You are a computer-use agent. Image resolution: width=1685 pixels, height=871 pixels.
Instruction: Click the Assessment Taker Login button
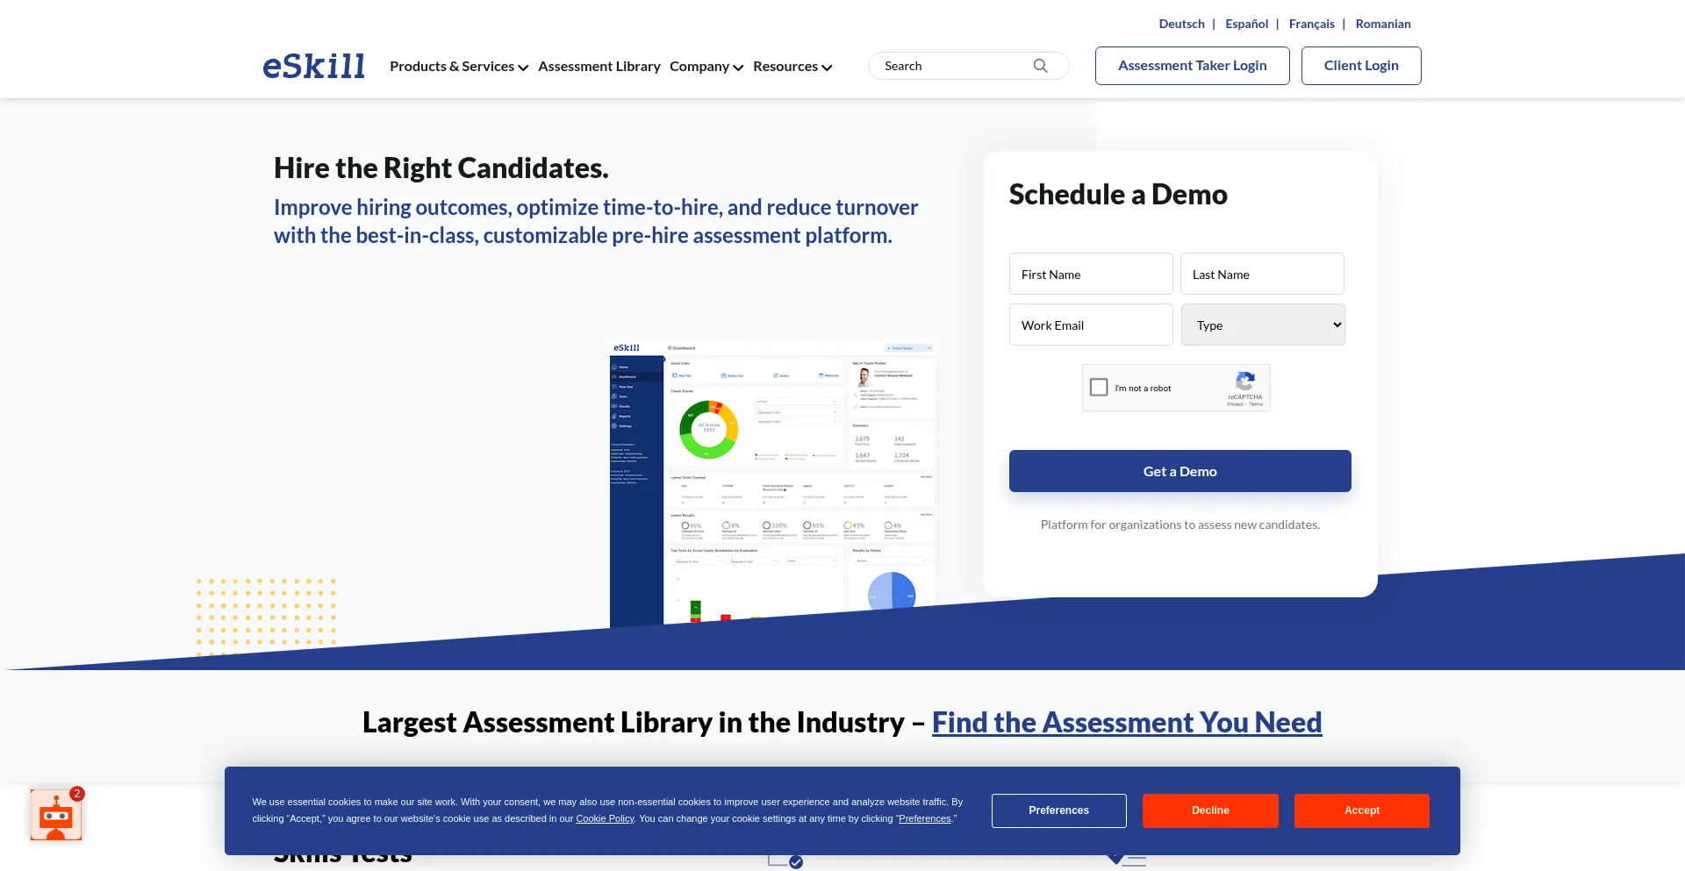pos(1192,66)
